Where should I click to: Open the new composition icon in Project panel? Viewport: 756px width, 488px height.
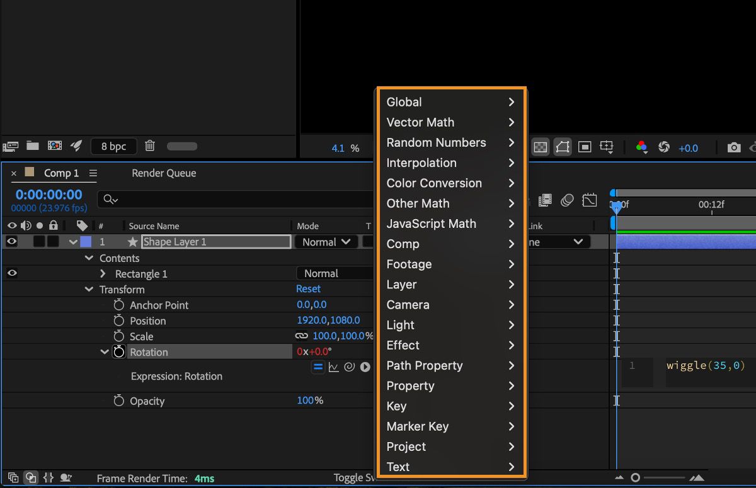tap(55, 146)
